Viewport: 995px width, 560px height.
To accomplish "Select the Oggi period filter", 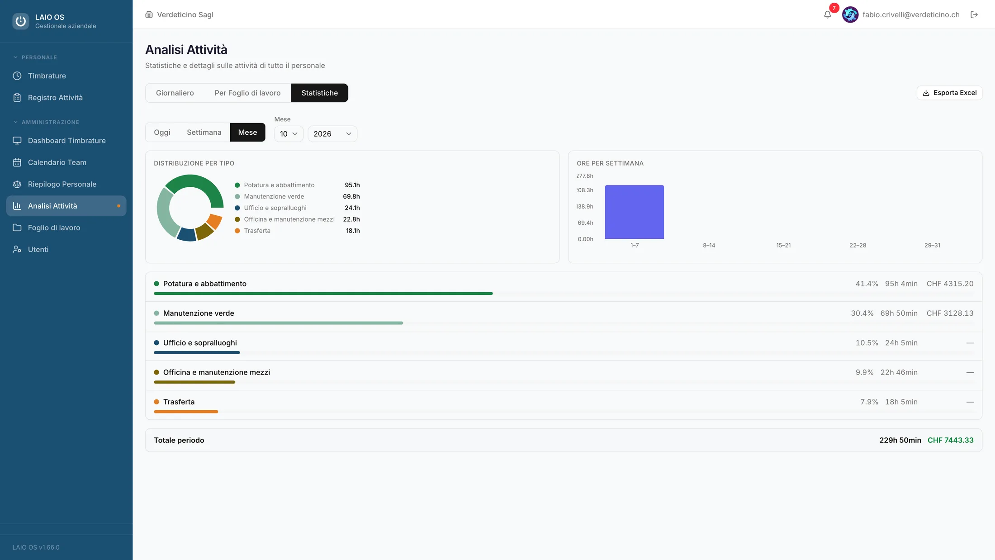I will (x=162, y=133).
